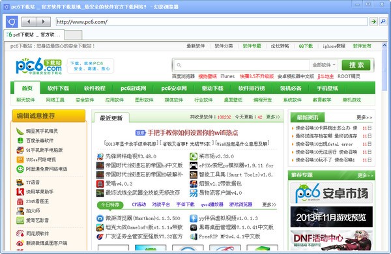391x254 pixels.
Task: Click the pc6 site search input field
Action: (x=242, y=65)
